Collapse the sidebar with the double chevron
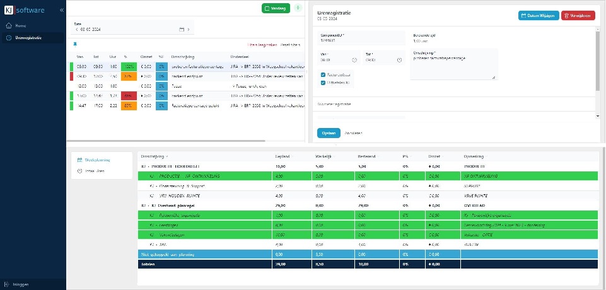This screenshot has height=290, width=606. click(61, 11)
